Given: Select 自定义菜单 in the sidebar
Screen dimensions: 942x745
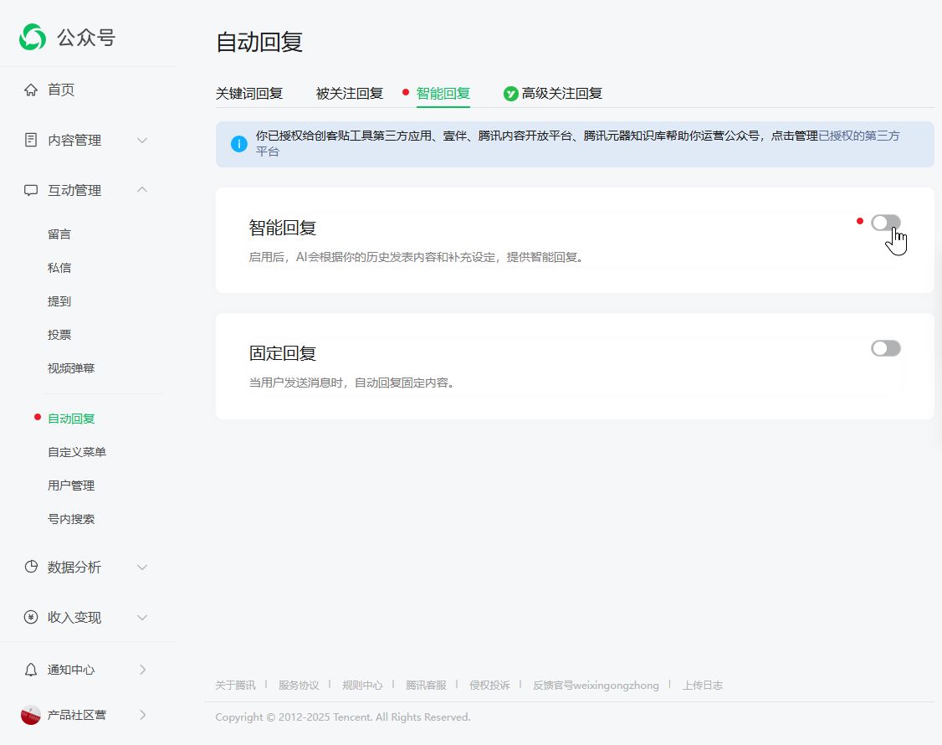Looking at the screenshot, I should click(x=77, y=452).
